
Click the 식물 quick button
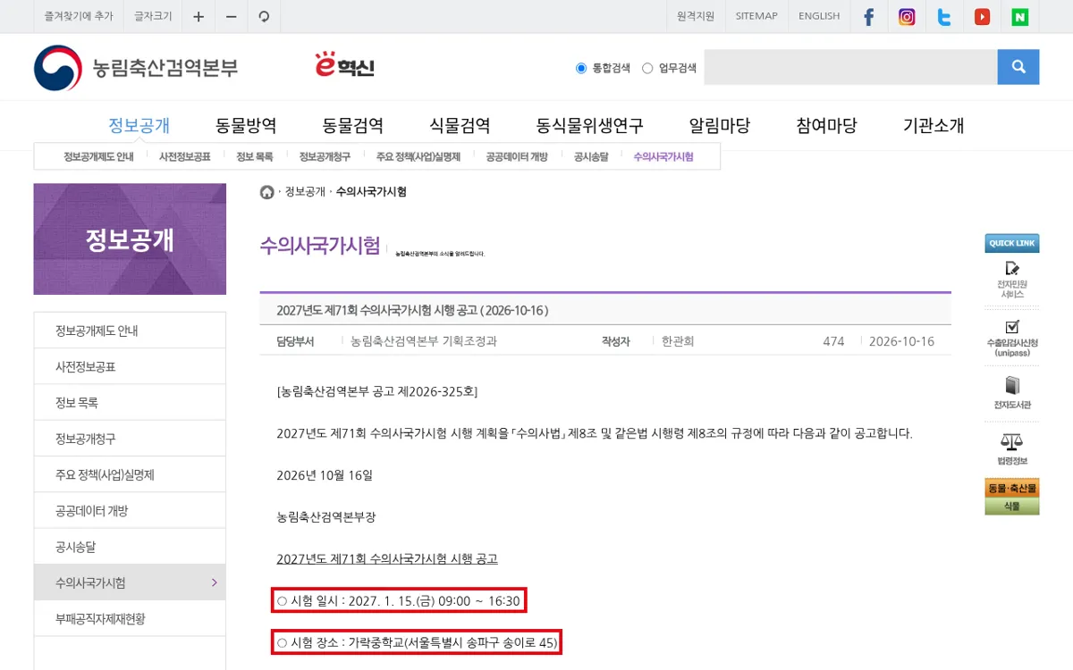click(1012, 507)
